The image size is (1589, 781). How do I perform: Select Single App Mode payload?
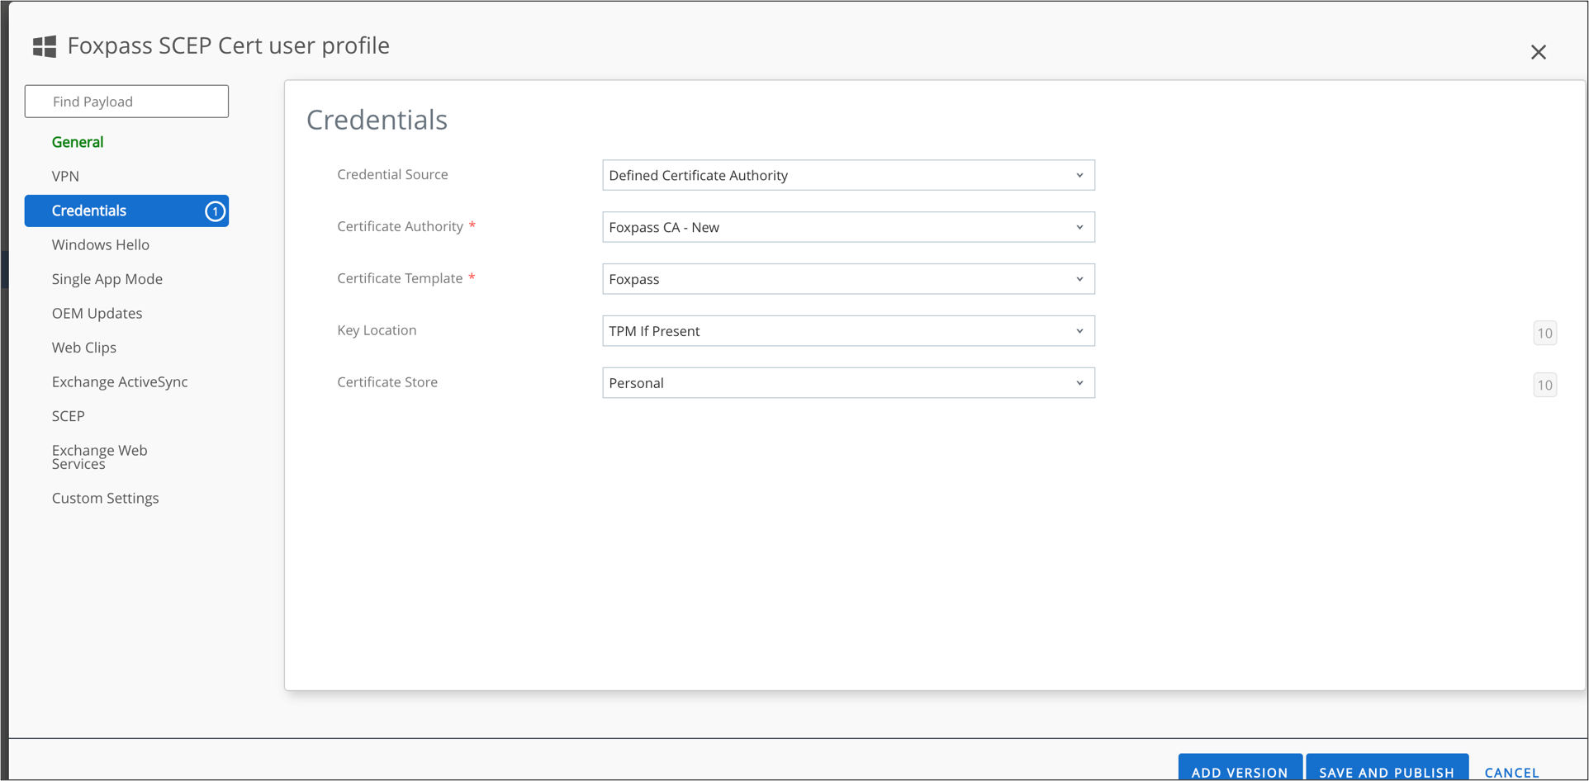tap(107, 279)
